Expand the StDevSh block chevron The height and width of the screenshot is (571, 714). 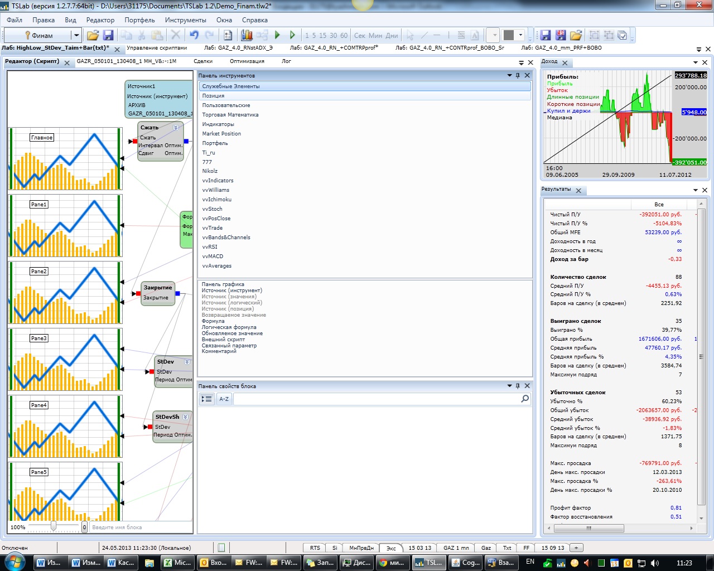185,417
